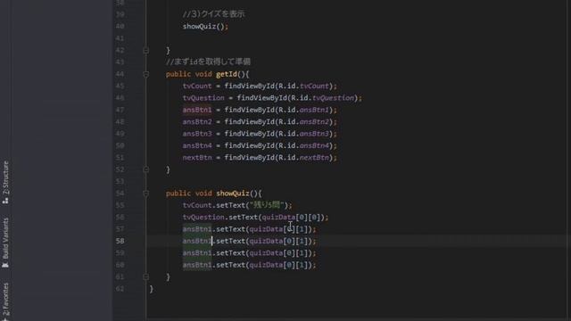Click the ansBtn3 variable on line 49
Screen dimensions: 571x321
click(x=197, y=134)
